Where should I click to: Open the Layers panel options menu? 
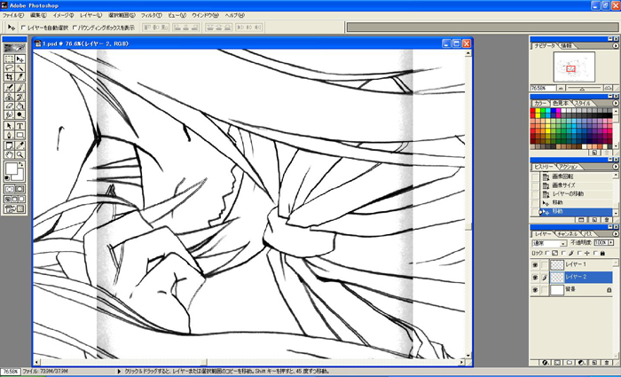pyautogui.click(x=616, y=233)
